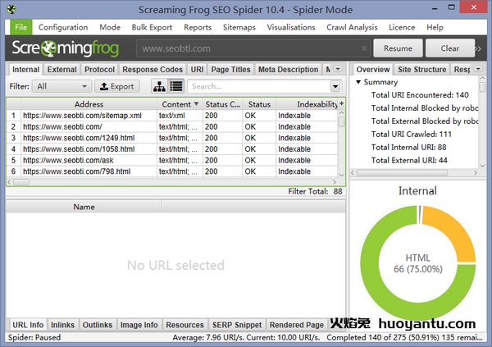Select the SERP Snippet bottom tab
492x347 pixels.
click(236, 325)
